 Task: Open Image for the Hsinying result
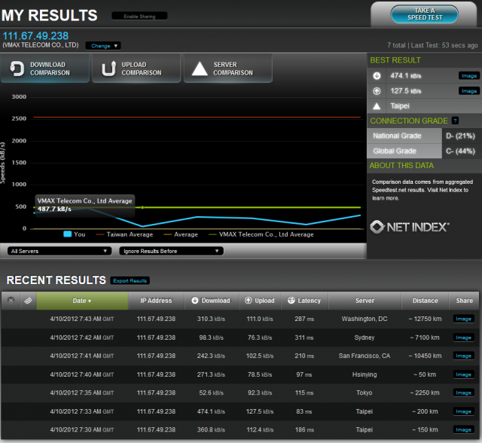(464, 374)
